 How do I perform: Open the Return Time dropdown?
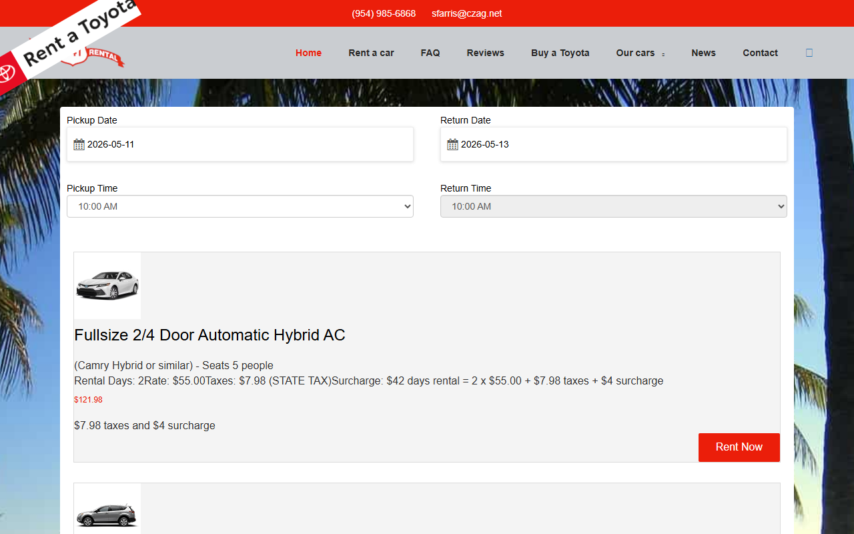click(614, 206)
